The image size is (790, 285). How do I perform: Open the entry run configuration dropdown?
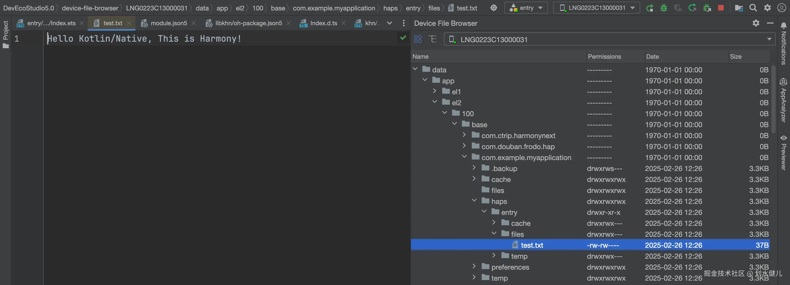(526, 8)
